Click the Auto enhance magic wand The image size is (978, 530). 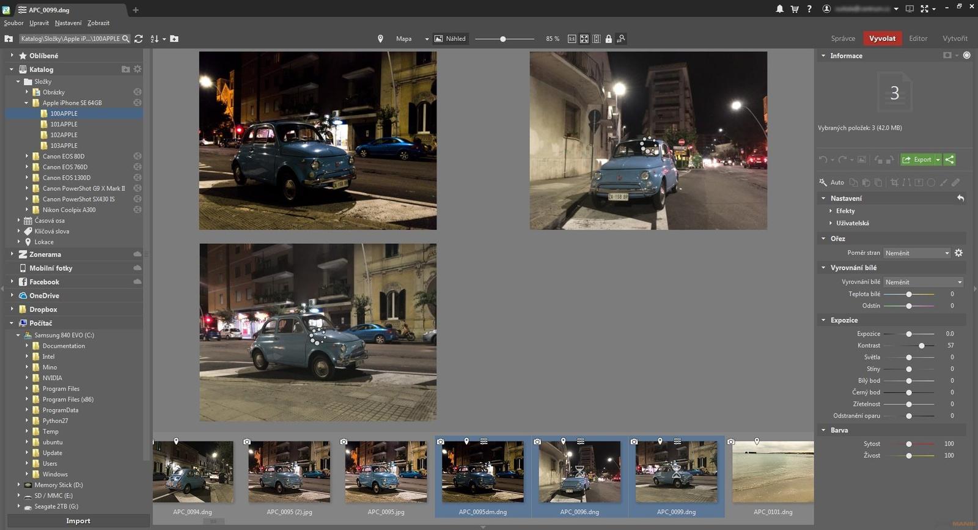823,182
